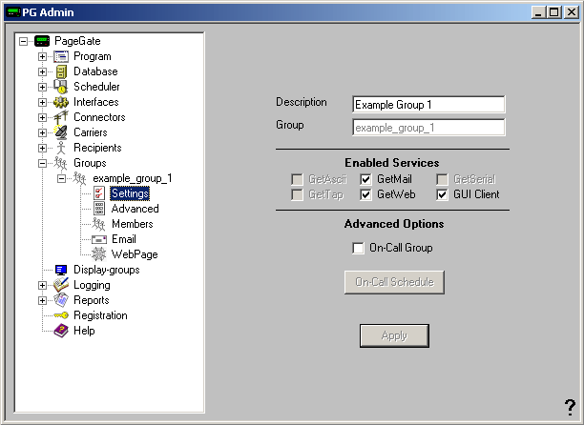Click the Registration key icon
Image resolution: width=584 pixels, height=425 pixels.
coord(61,315)
